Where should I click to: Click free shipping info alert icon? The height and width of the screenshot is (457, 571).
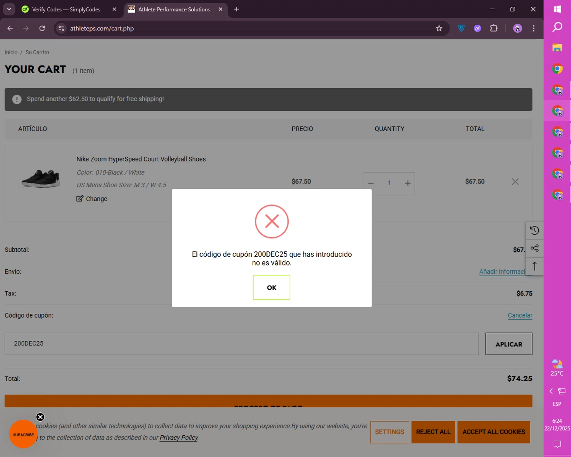point(17,99)
